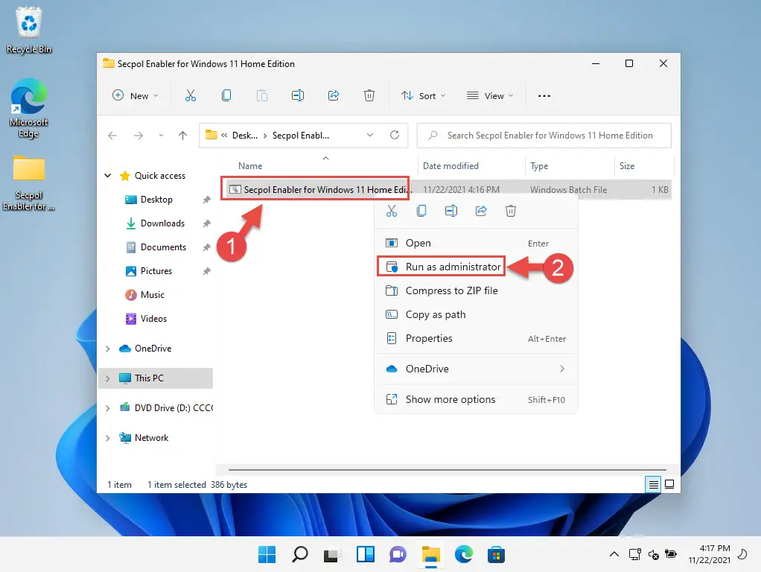This screenshot has height=572, width=761.
Task: Open the Sort dropdown
Action: tap(423, 95)
